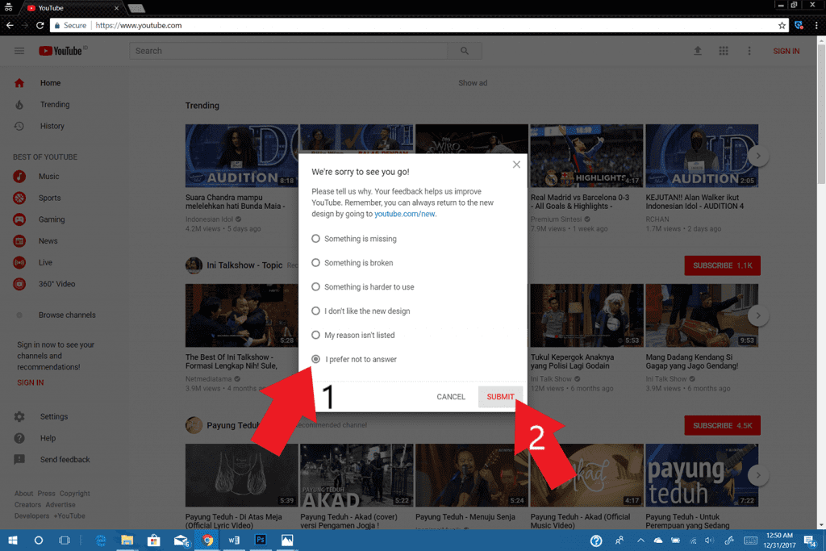This screenshot has height=551, width=826.
Task: Open the three-dot settings menu in header
Action: [x=749, y=51]
